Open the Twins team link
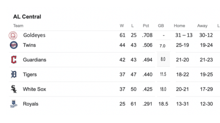This screenshot has width=220, height=123. 29,45
